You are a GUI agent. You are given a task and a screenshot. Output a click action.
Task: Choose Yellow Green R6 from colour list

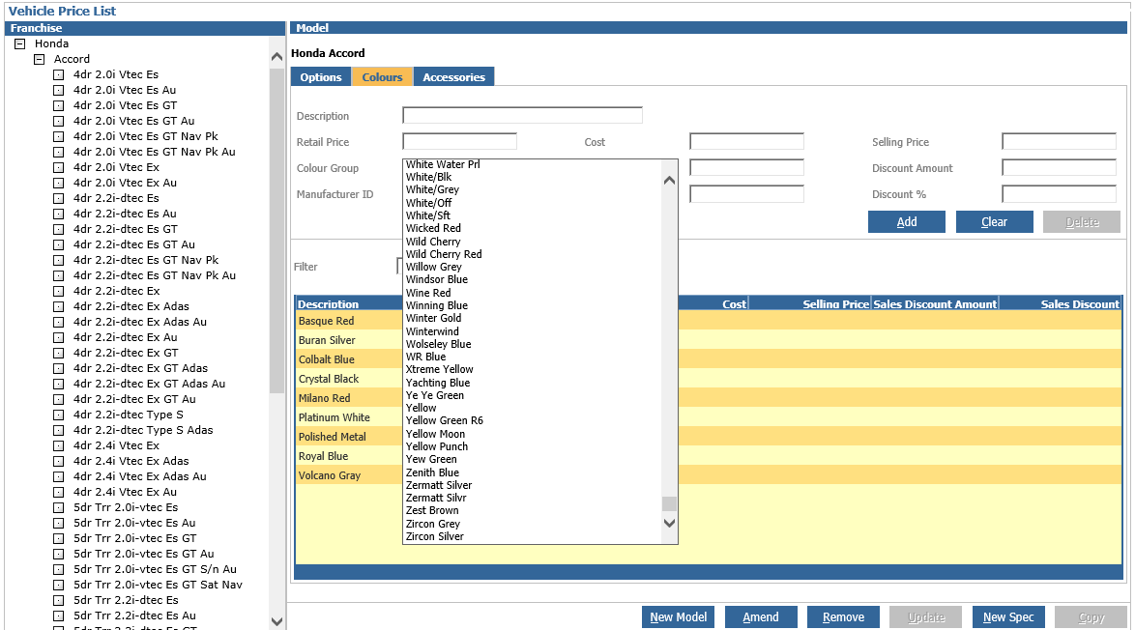coord(445,421)
